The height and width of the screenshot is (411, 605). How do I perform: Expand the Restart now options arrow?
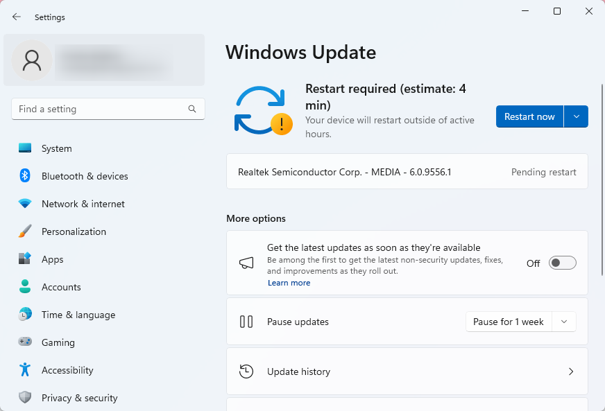pos(576,116)
